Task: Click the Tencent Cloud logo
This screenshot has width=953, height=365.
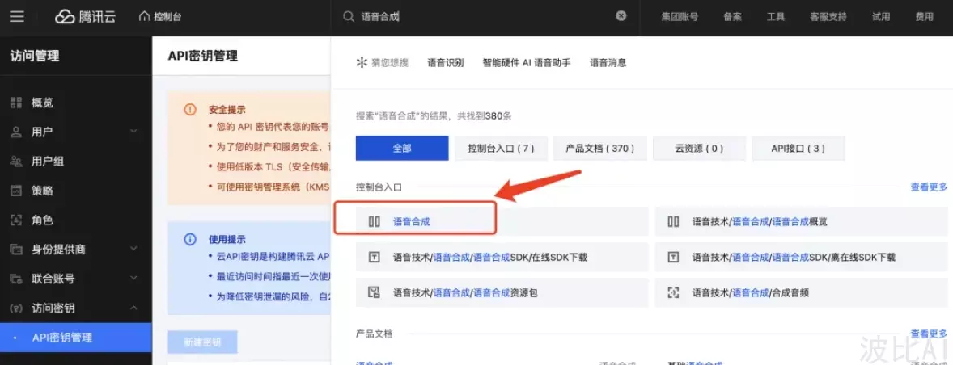Action: tap(86, 17)
